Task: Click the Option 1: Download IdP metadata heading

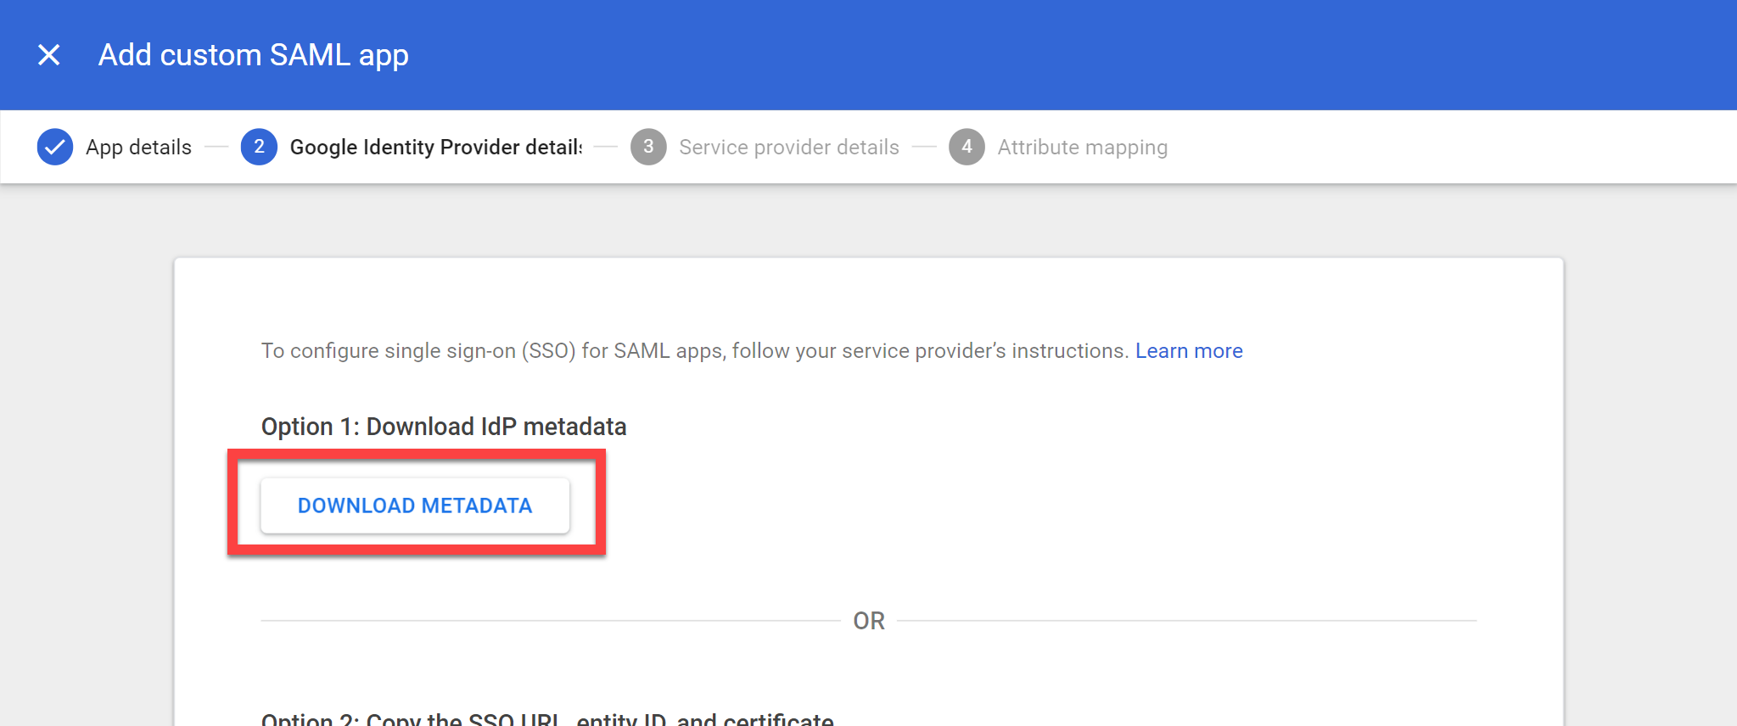Action: click(444, 427)
